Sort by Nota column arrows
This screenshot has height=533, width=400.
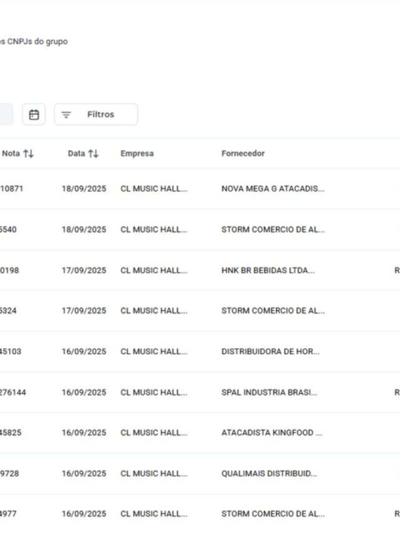coord(29,154)
